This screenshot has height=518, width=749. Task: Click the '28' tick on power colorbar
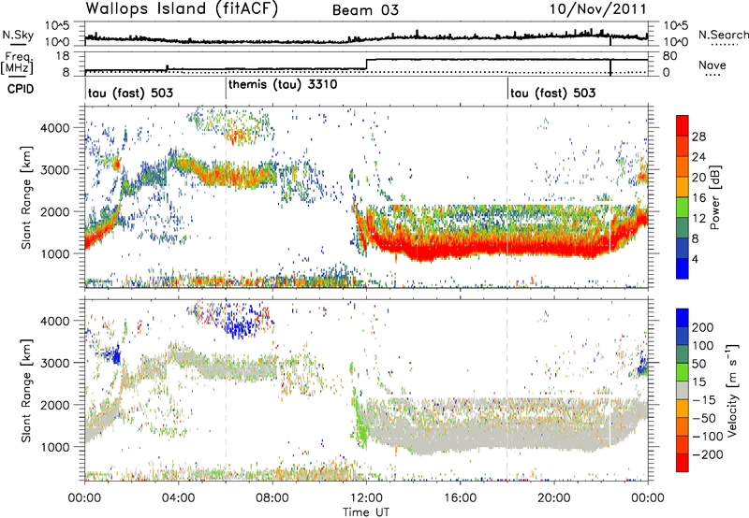pyautogui.click(x=698, y=137)
